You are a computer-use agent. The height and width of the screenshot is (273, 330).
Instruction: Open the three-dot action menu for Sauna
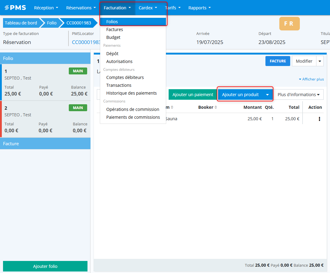[x=319, y=119]
